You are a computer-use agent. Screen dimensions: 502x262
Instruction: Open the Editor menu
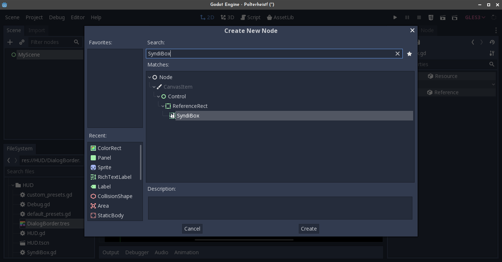(x=78, y=17)
